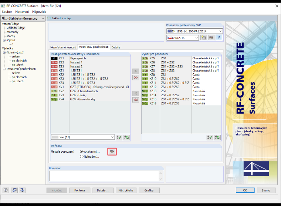Select KV4 GZG - Quasi-ständig row
The height and width of the screenshot is (206, 281).
[90, 99]
